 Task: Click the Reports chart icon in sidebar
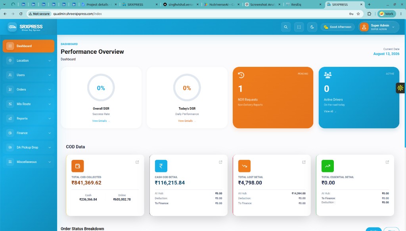click(x=10, y=118)
